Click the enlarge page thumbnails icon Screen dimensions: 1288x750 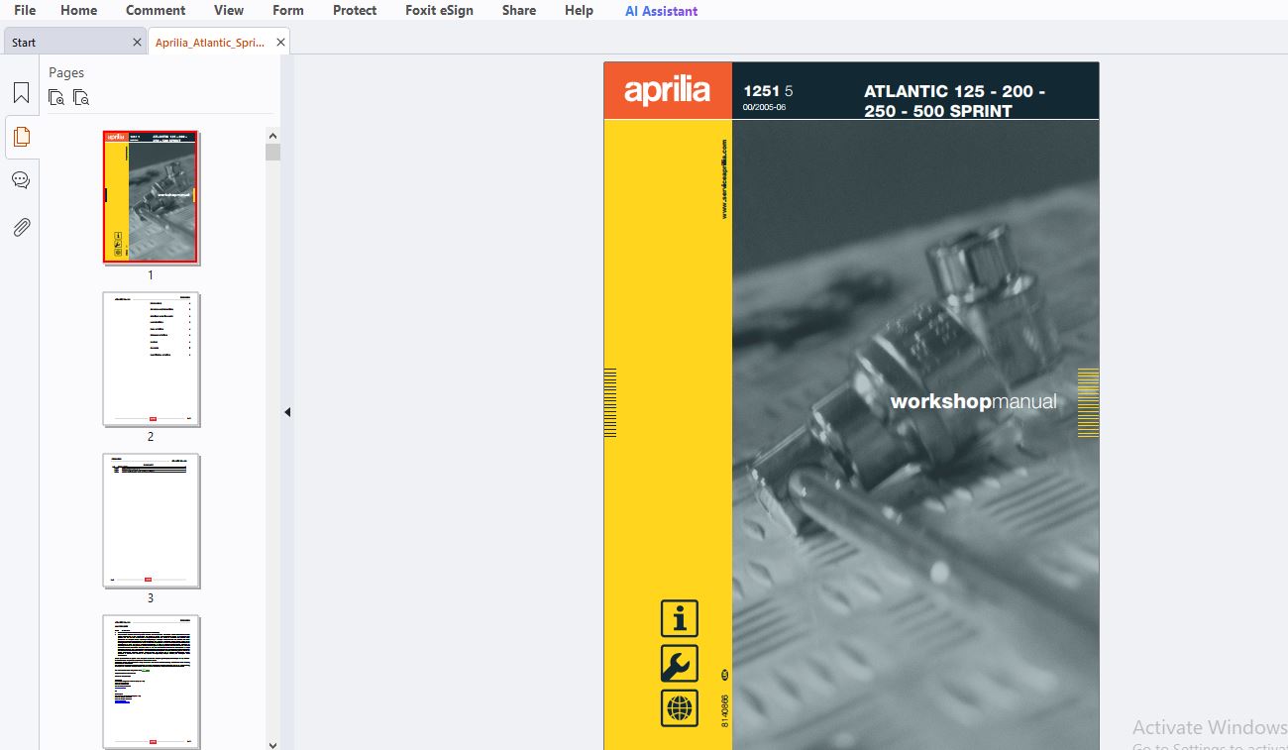point(57,97)
